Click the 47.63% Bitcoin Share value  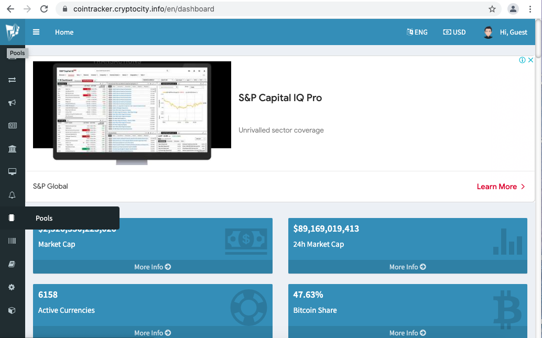coord(308,295)
